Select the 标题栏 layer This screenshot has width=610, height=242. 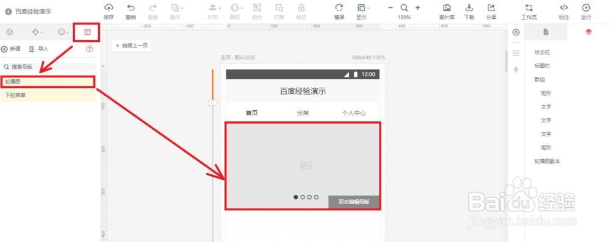coord(542,66)
